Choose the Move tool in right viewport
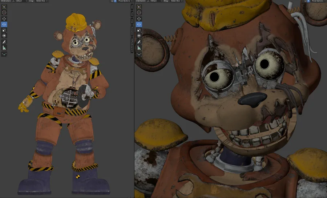Screen dimensions: 327x198 click(x=139, y=19)
